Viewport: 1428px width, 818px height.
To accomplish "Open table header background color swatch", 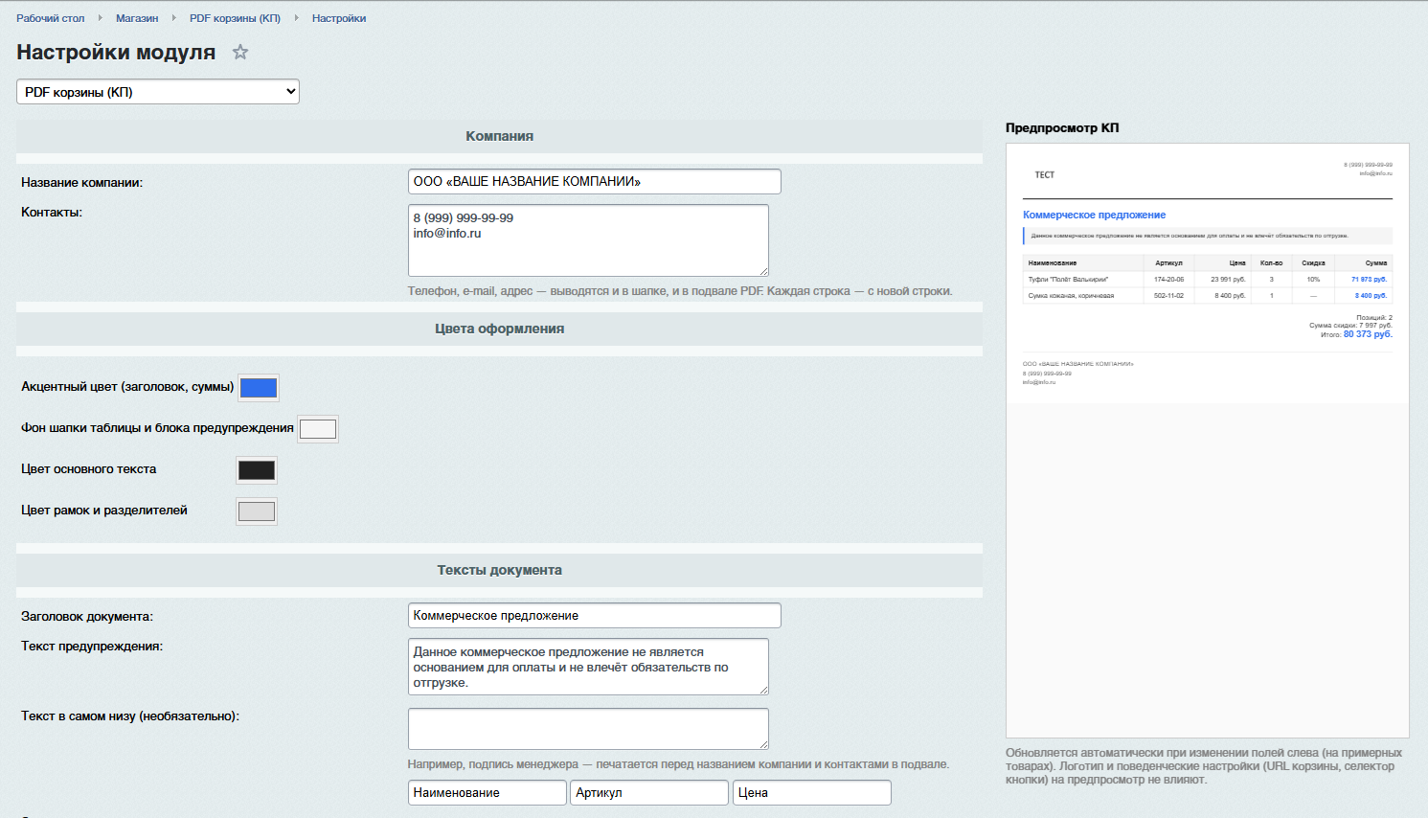I will pos(318,428).
